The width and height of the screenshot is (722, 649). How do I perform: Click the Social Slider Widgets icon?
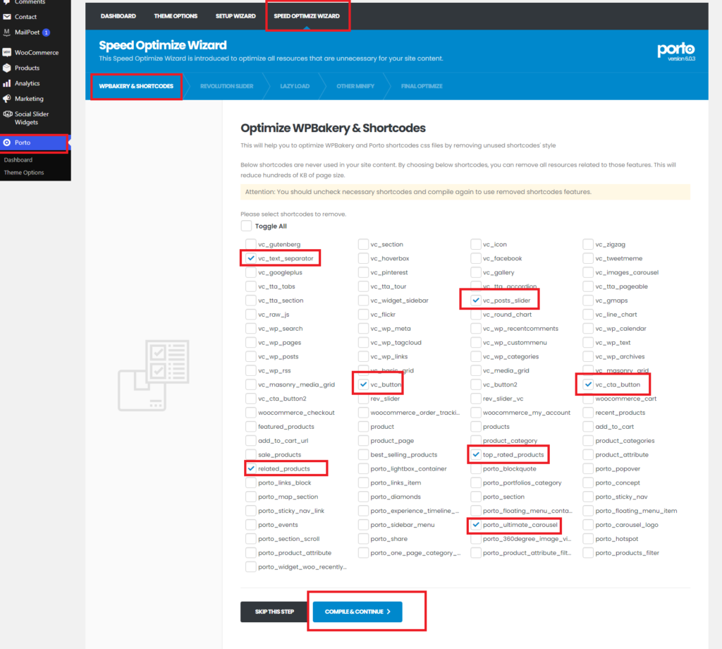(x=7, y=114)
